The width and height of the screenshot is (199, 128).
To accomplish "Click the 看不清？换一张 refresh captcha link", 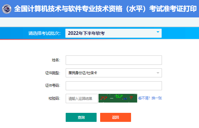I will (150, 98).
